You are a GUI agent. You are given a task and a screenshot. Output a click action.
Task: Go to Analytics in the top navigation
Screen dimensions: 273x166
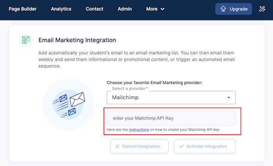[x=61, y=9]
